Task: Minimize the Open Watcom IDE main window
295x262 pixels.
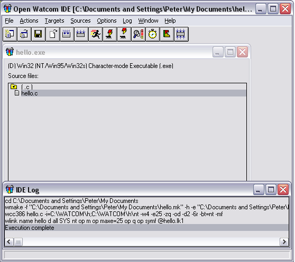Action: (x=261, y=8)
